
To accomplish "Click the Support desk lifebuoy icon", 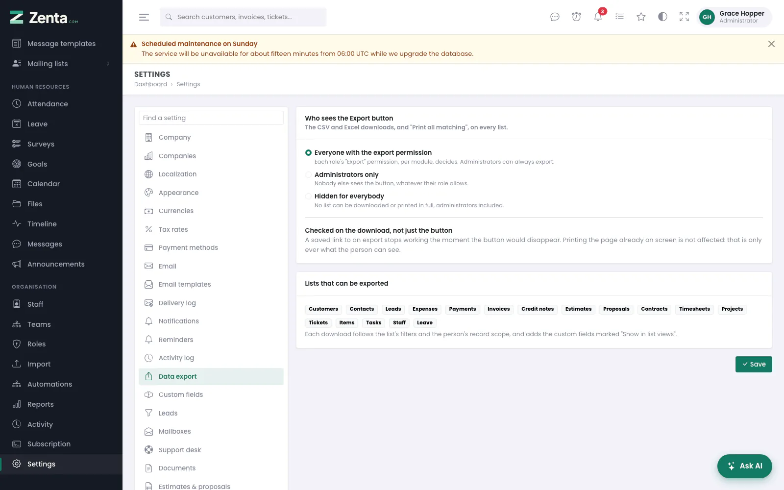I will [149, 450].
